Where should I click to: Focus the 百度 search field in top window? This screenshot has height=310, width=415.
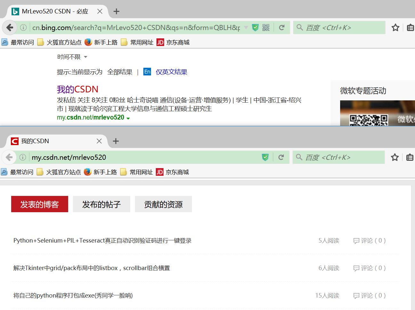pyautogui.click(x=339, y=27)
